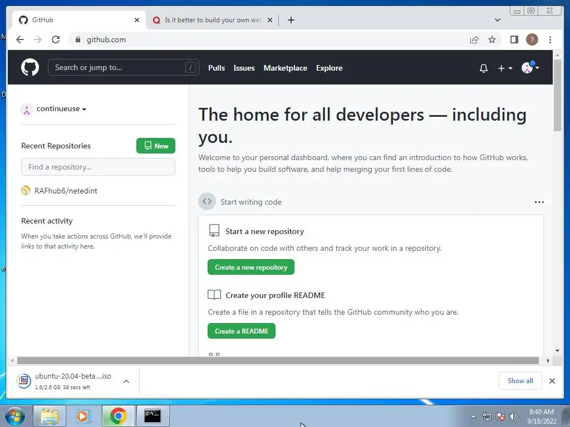Click the browser forward arrow
The height and width of the screenshot is (427, 570).
(38, 39)
